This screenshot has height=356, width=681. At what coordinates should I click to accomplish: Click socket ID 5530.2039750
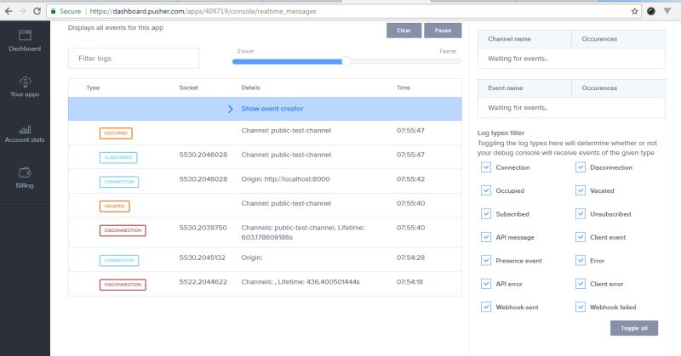click(x=203, y=228)
